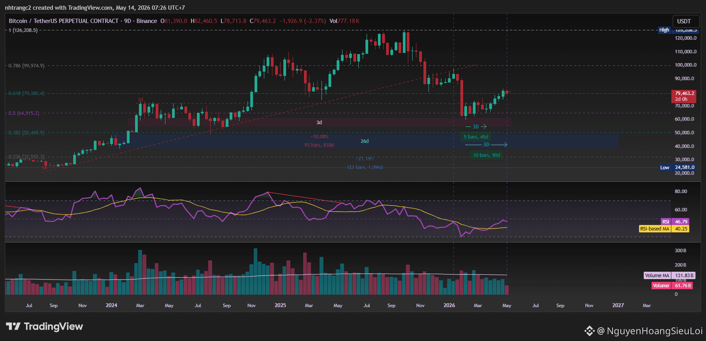Click the 120,000.0 price axis label

(686, 38)
